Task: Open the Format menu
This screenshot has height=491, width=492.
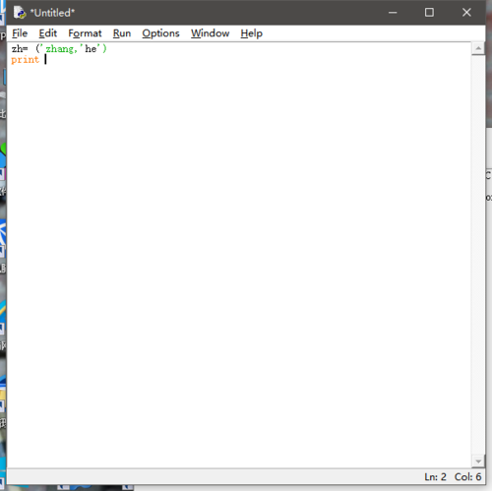Action: [x=85, y=33]
